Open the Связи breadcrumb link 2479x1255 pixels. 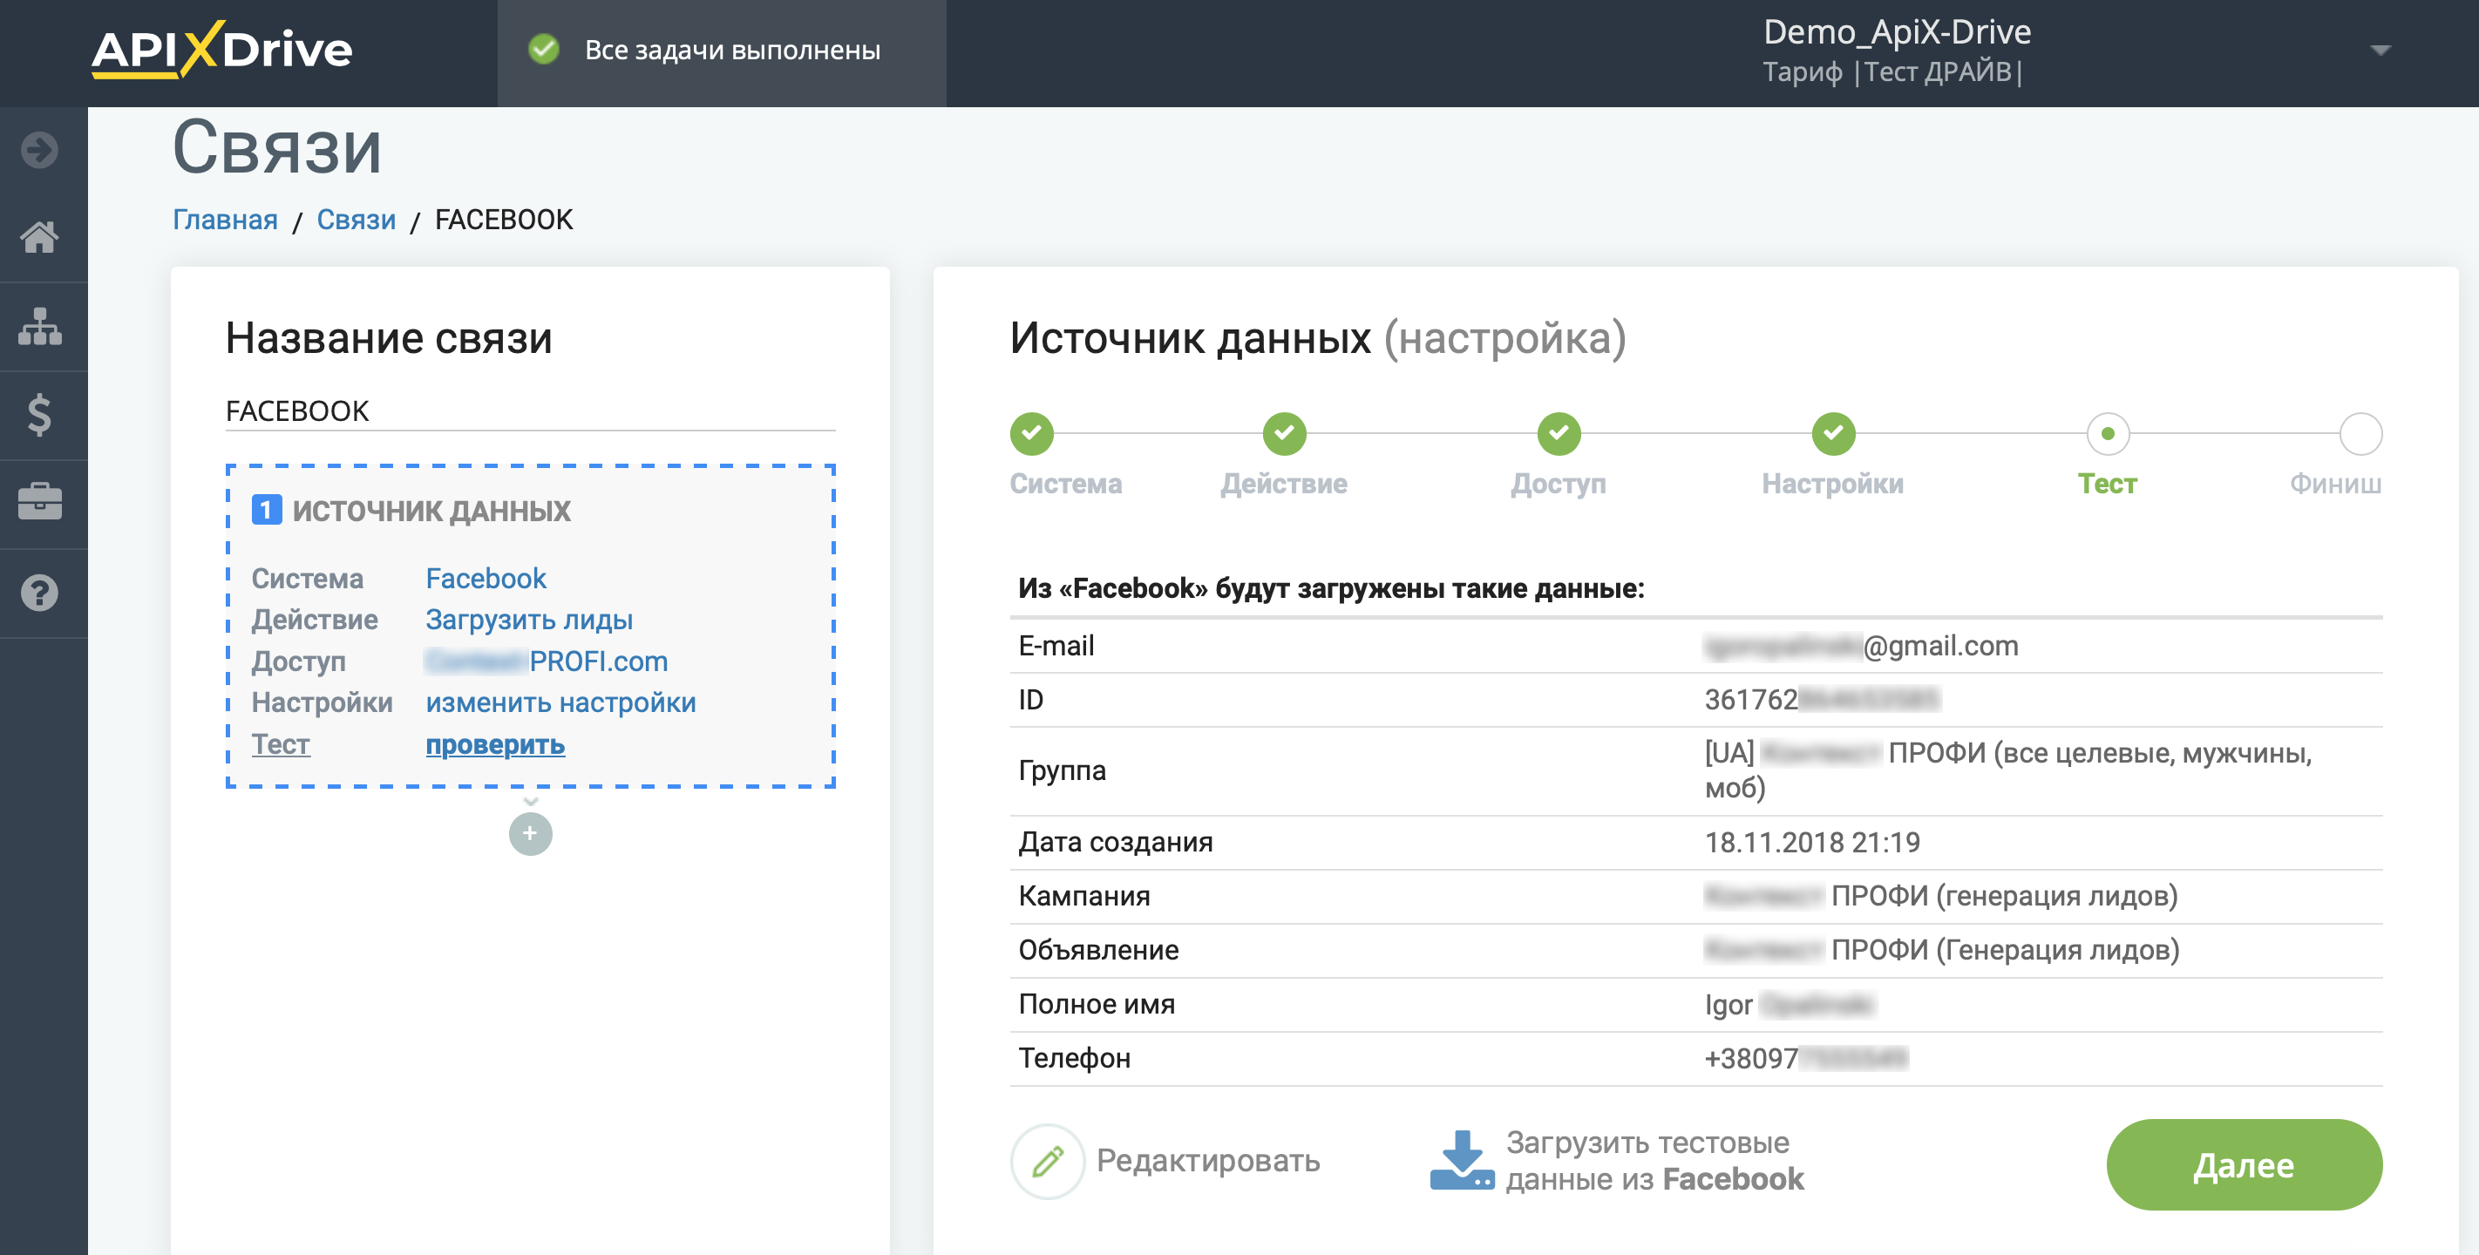point(356,220)
